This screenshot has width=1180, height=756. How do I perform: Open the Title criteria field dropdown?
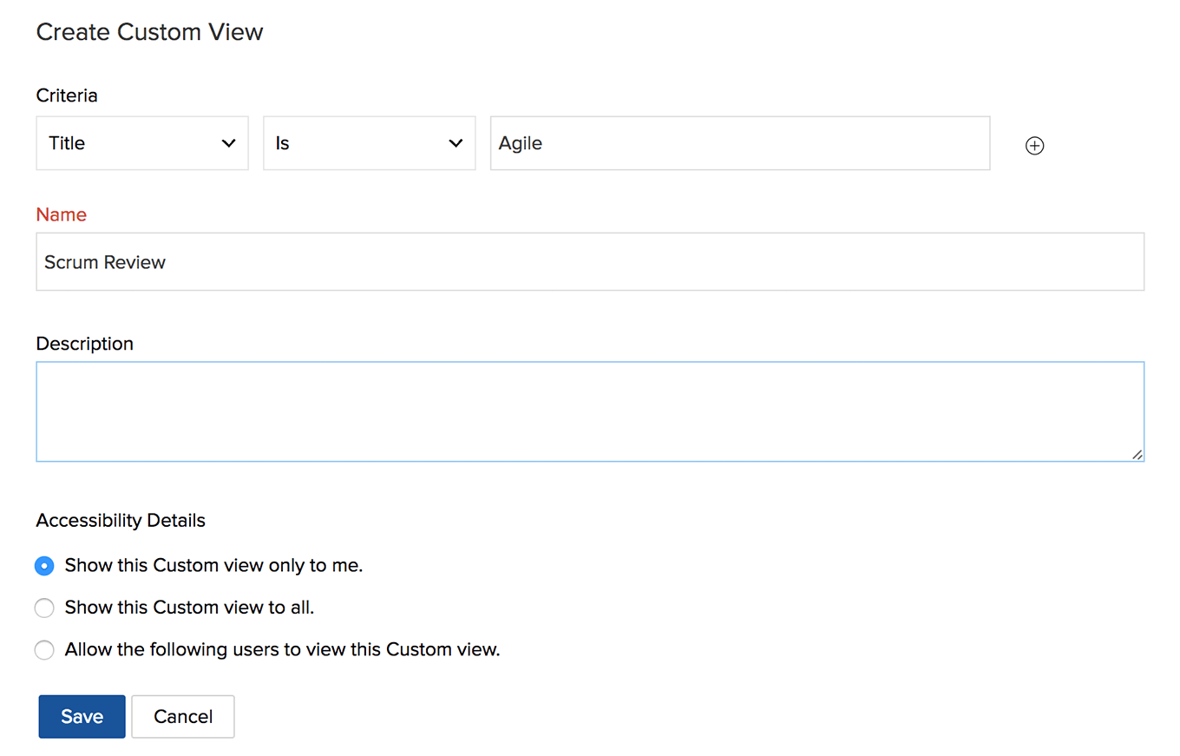pos(142,143)
